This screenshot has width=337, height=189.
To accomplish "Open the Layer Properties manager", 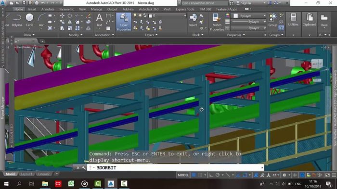I will tap(124, 22).
